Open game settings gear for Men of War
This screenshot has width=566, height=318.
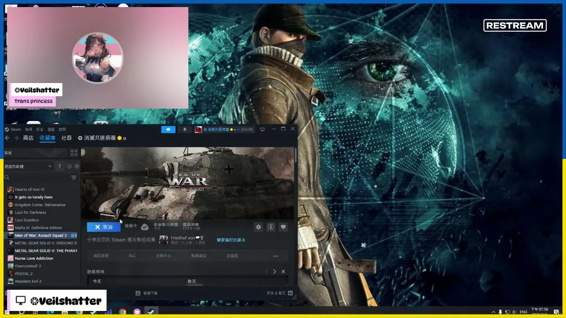pos(258,227)
